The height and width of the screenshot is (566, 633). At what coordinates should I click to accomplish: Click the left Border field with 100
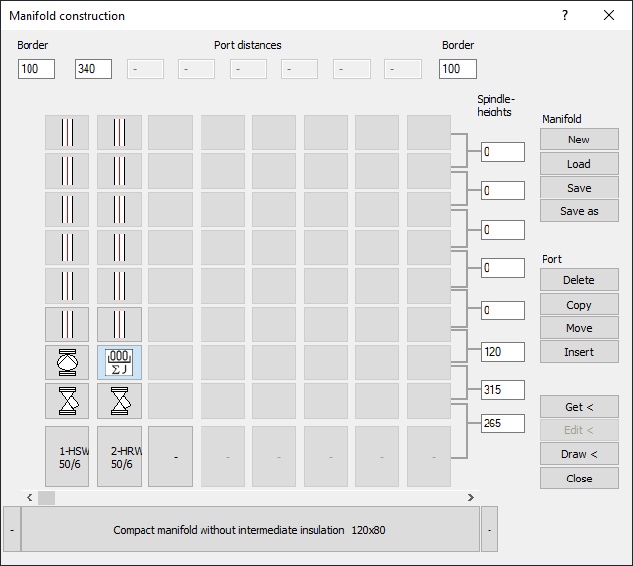36,69
